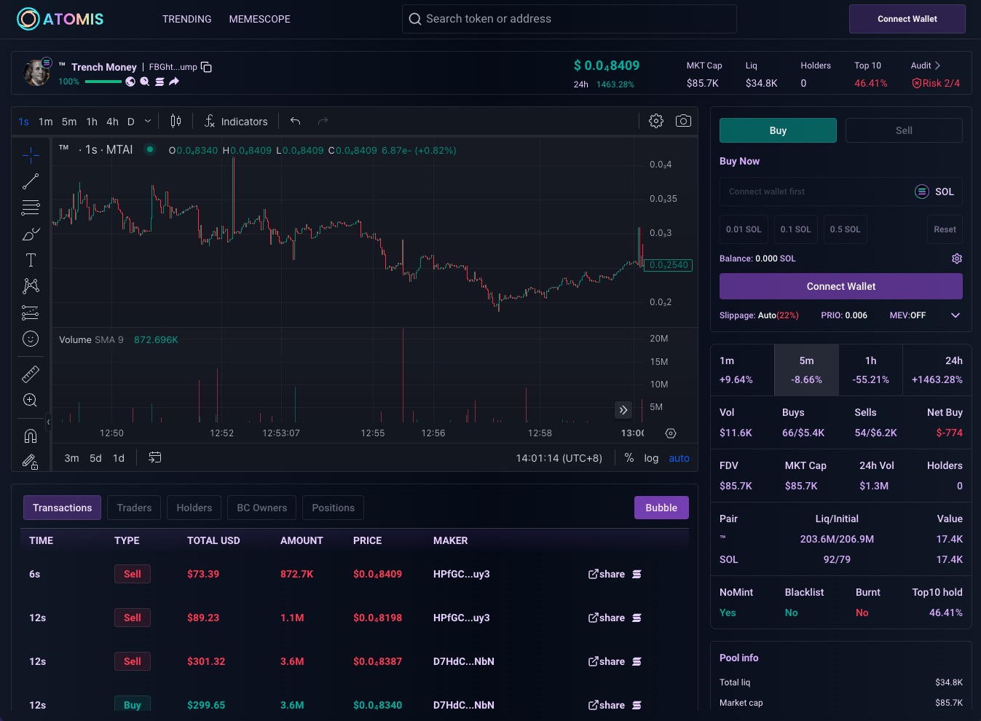Toggle auto scale on chart

(679, 458)
